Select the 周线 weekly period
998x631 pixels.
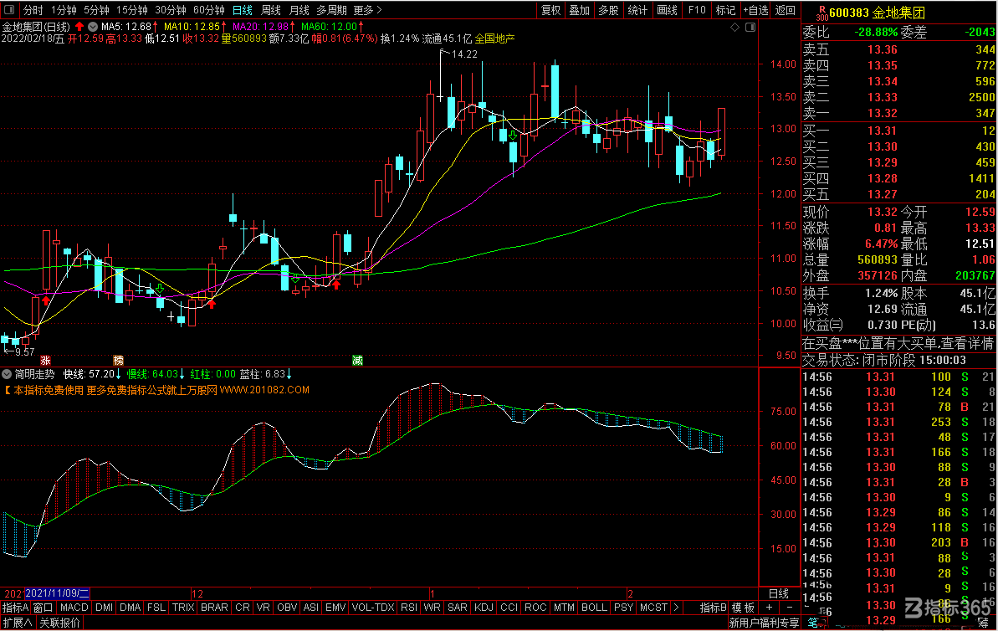coord(271,10)
